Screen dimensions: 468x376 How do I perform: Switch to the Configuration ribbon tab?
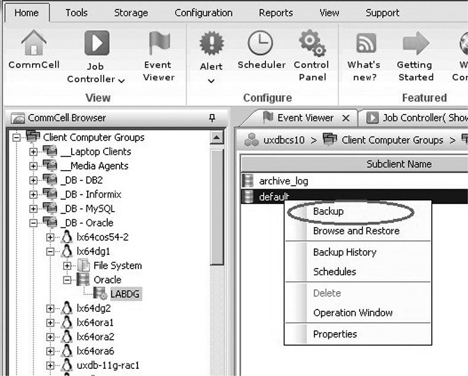(x=204, y=13)
